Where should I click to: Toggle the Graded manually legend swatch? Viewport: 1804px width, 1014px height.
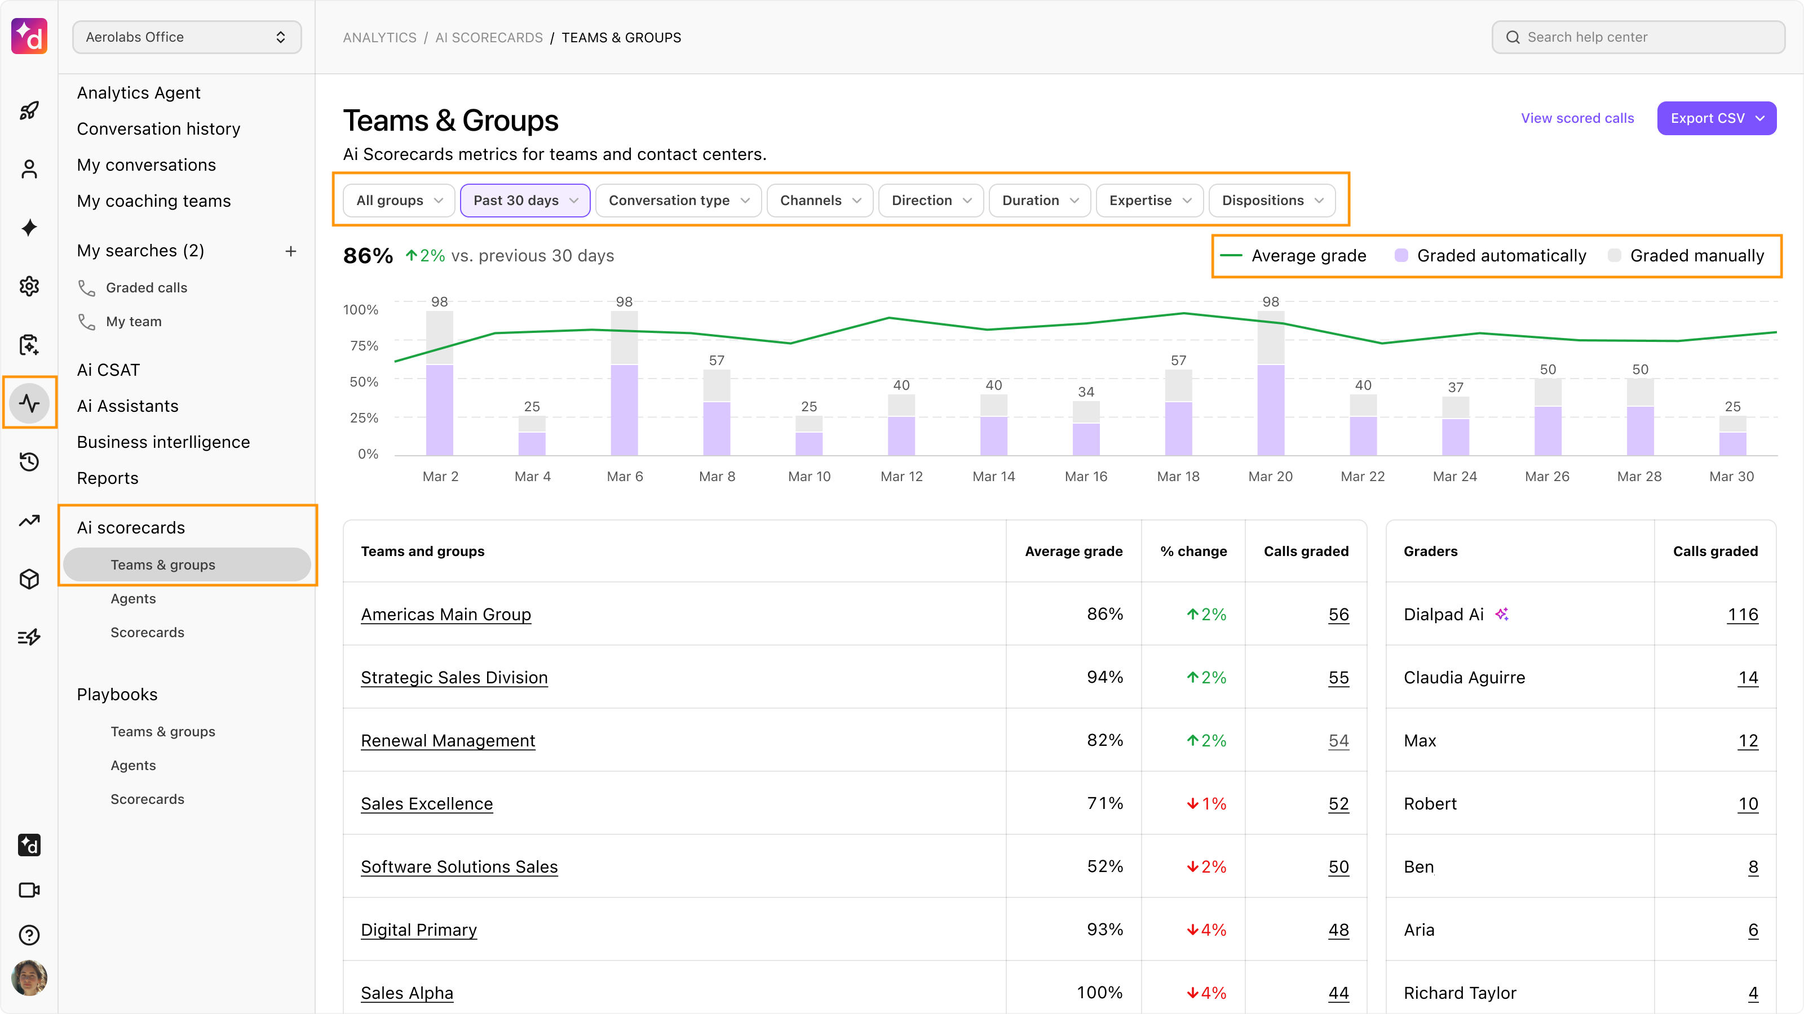point(1614,255)
